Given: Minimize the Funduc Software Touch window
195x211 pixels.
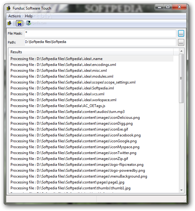Looking at the screenshot, I should point(160,7).
